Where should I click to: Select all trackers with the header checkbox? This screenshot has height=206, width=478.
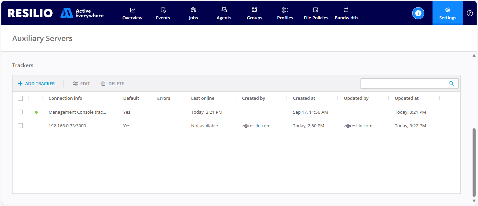pos(20,98)
